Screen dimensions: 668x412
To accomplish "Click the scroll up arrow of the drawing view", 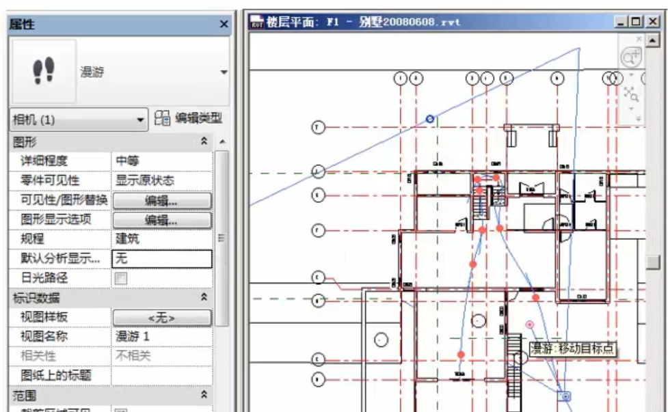I will (653, 40).
